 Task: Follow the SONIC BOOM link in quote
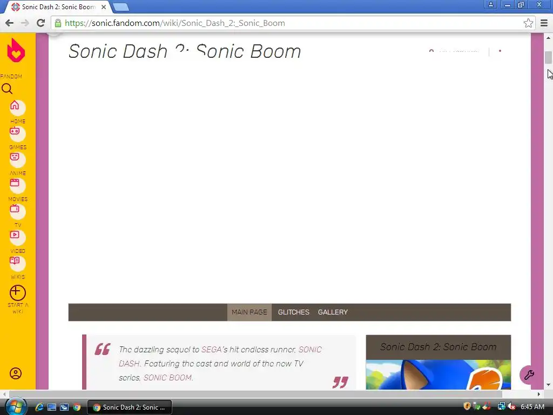point(167,378)
